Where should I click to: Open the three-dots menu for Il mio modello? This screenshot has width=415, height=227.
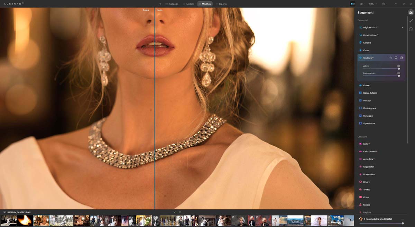(402, 219)
